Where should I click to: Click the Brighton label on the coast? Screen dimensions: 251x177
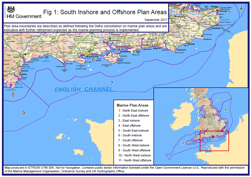(157, 48)
